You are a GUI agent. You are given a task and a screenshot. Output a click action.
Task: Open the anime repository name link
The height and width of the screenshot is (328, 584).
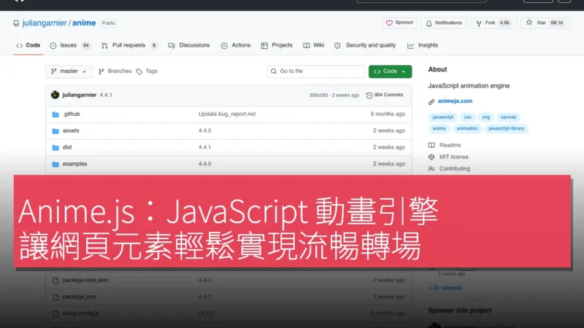coord(84,23)
